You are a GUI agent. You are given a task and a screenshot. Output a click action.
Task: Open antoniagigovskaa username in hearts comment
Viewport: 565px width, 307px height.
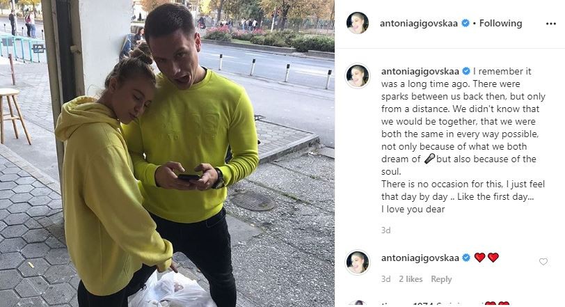coord(420,258)
